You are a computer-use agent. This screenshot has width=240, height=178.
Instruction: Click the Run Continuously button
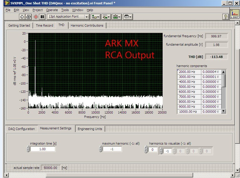pyautogui.click(x=28, y=17)
